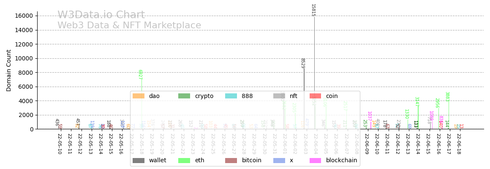
Task: Click the cyan 888 legend swatch
Action: pyautogui.click(x=231, y=96)
